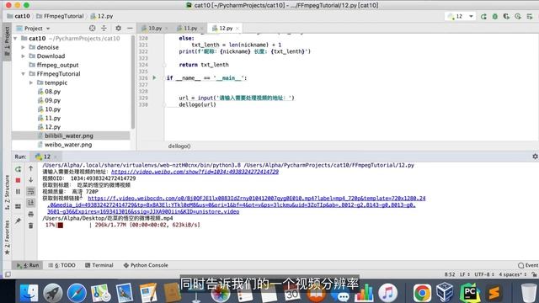Click the 12.py breadcrumb
Screen dimensions: 539x303
[x=102, y=16]
